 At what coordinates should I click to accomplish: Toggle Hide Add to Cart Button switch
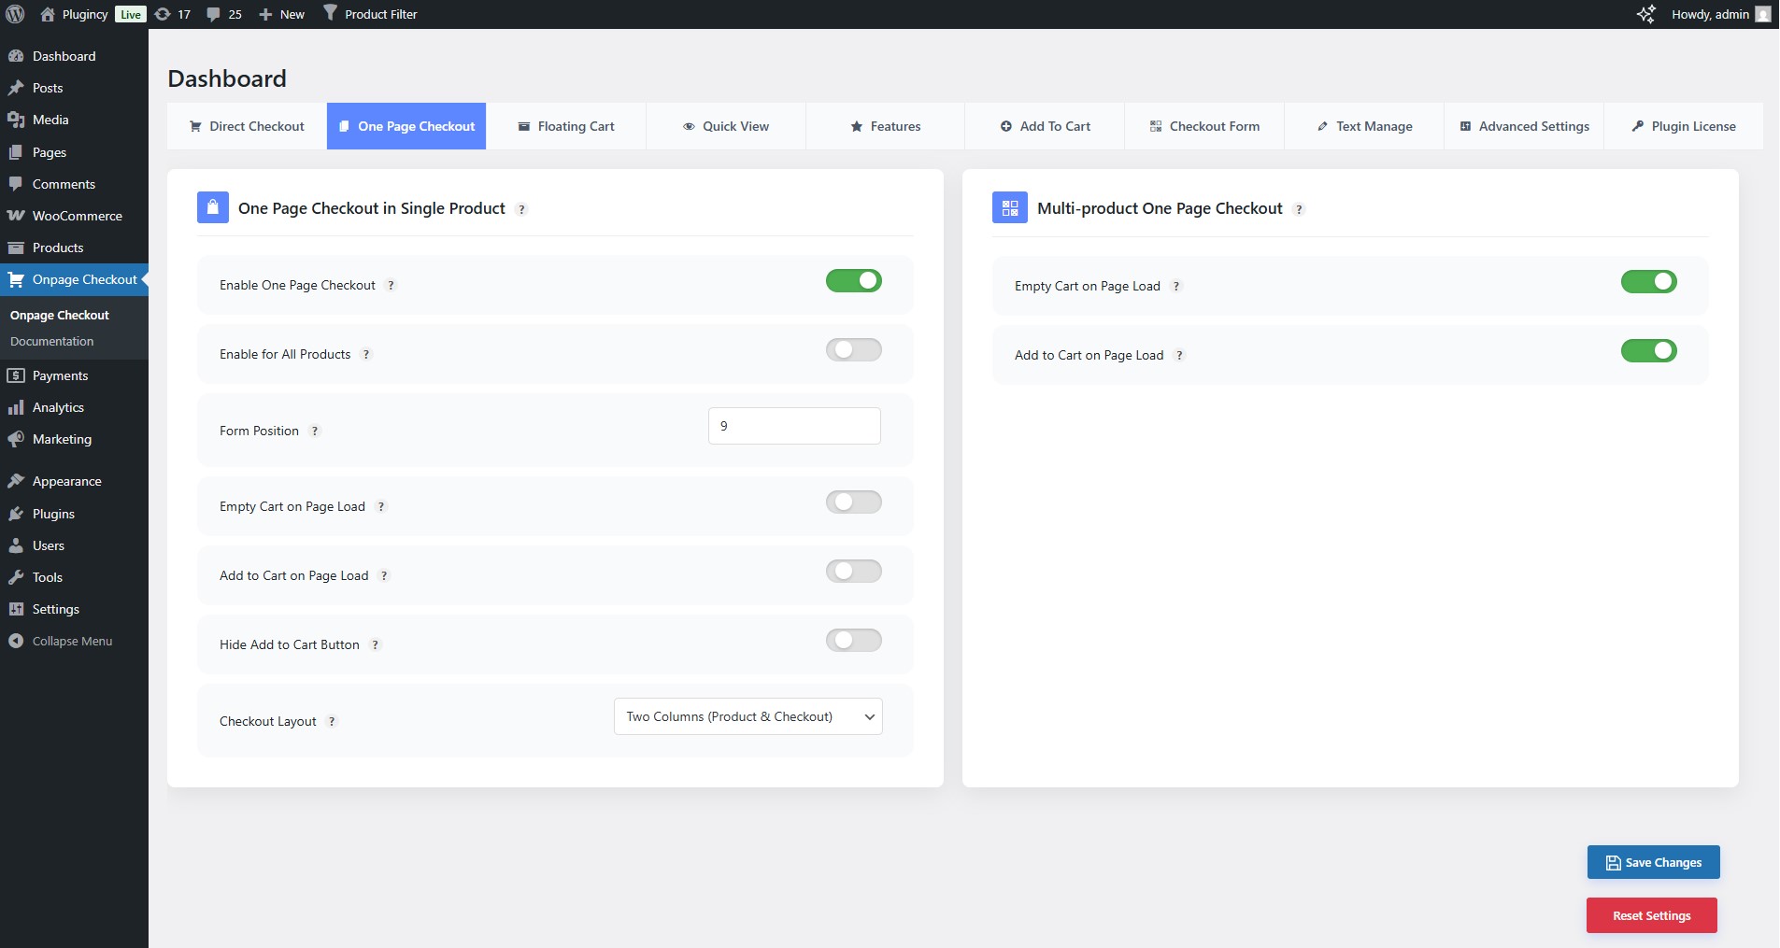coord(853,640)
